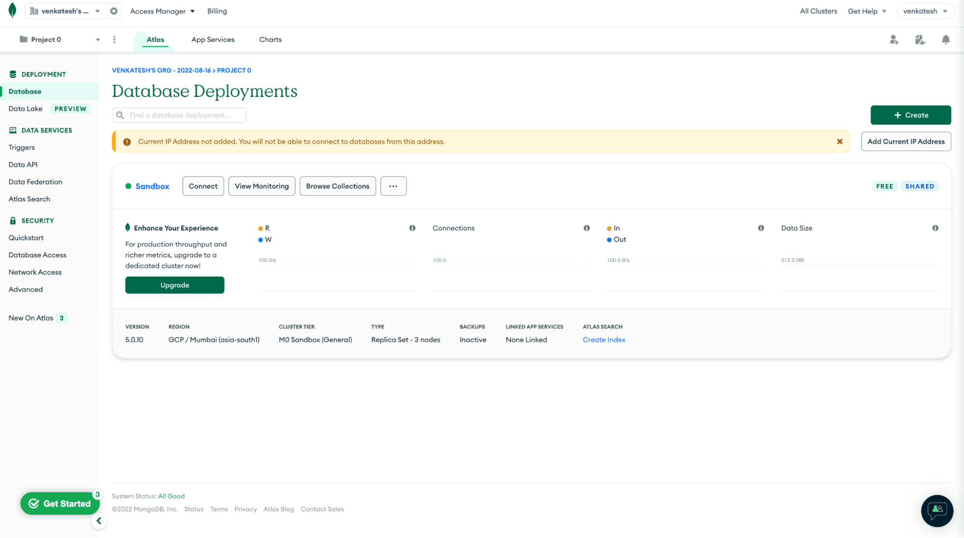Click the Upgrade button

(x=175, y=285)
